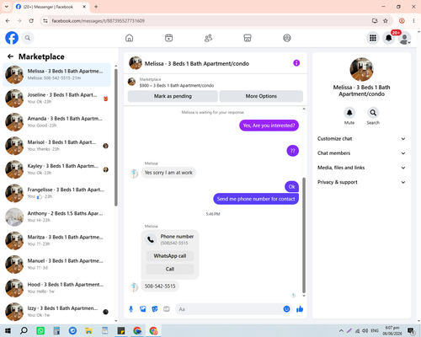The width and height of the screenshot is (421, 337).
Task: Expand Media, files and links section
Action: pos(361,168)
